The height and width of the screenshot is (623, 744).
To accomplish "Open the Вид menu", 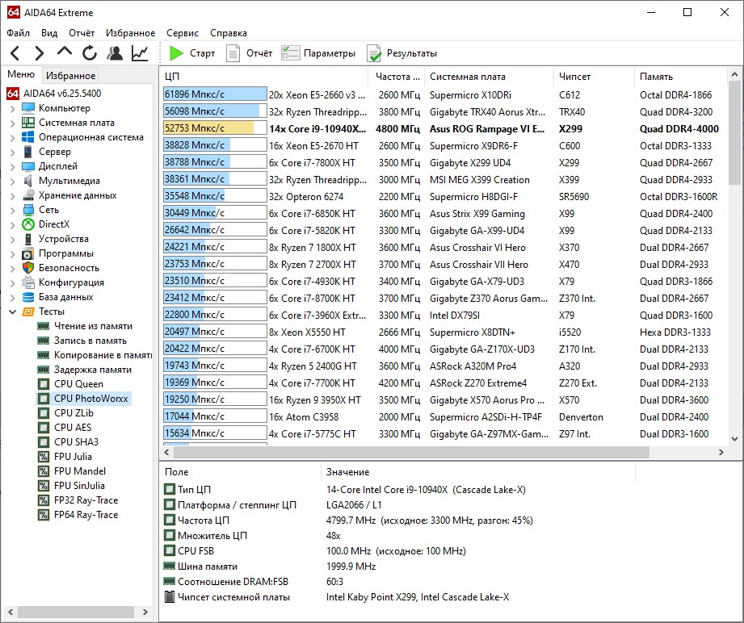I will (48, 33).
